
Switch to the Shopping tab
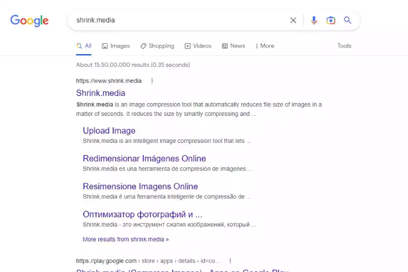(x=157, y=46)
